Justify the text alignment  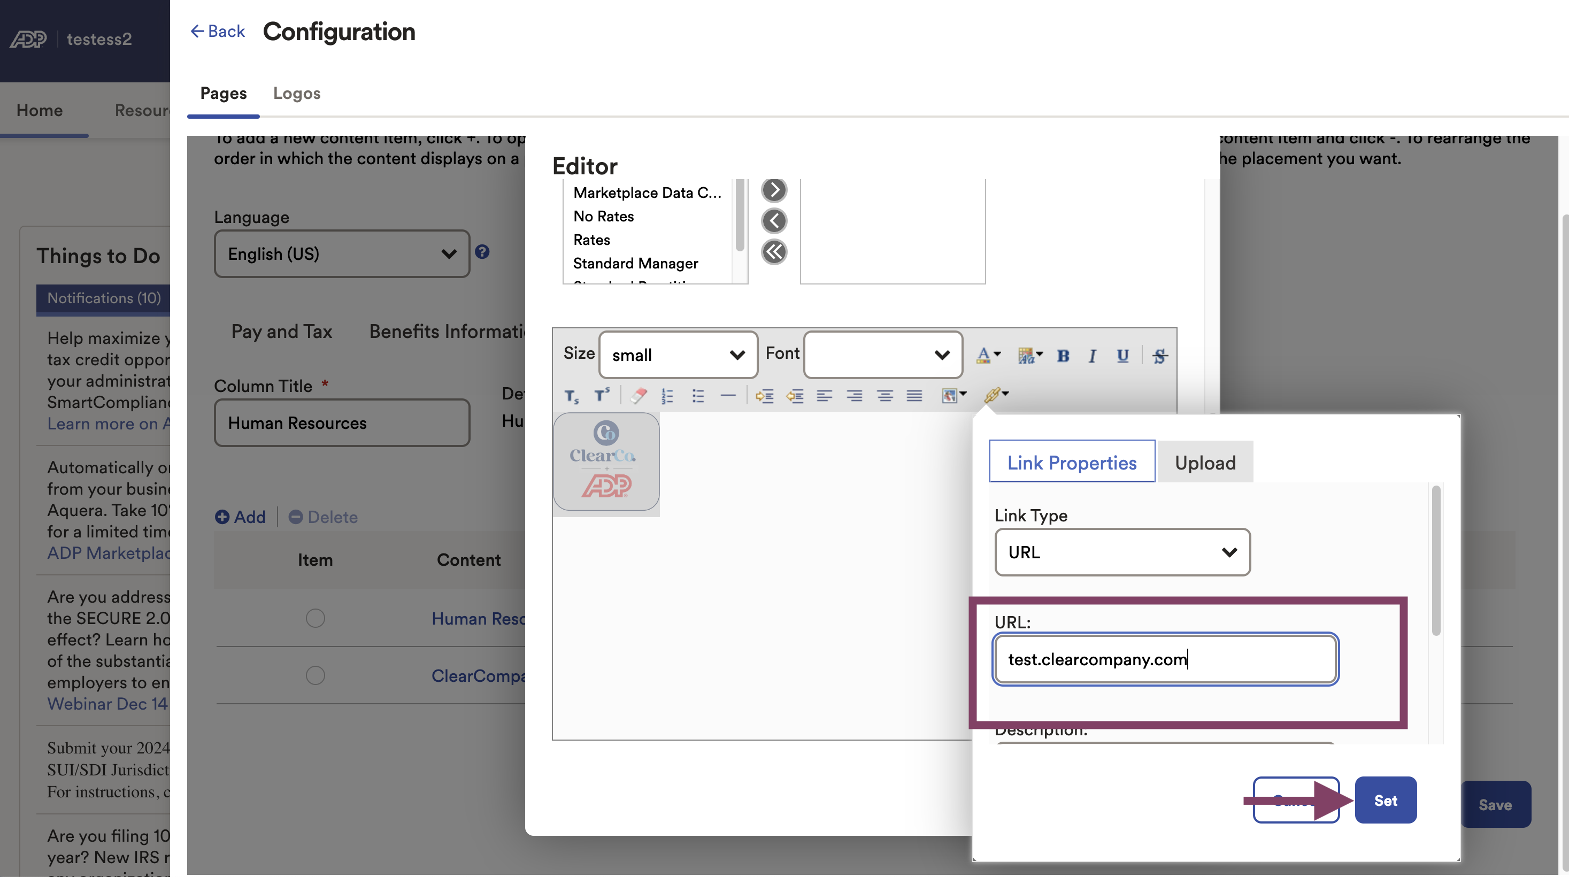coord(914,396)
